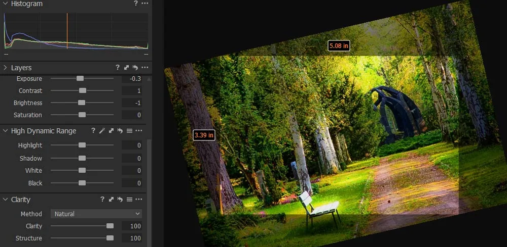
Task: Click the 3.39 in crop height label
Action: click(204, 135)
